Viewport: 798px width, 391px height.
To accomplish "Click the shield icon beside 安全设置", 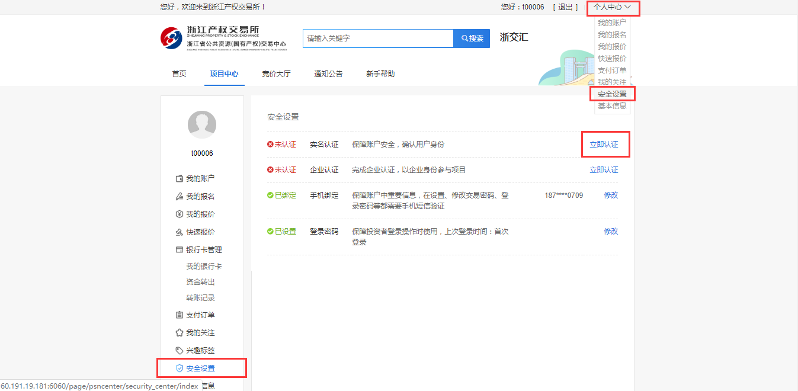I will (x=180, y=368).
